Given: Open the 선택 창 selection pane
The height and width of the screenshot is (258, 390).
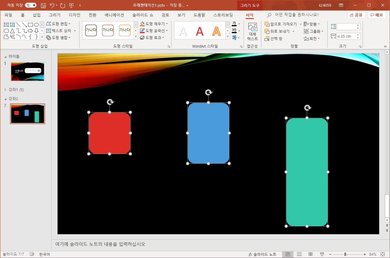Looking at the screenshot, I should click(274, 39).
